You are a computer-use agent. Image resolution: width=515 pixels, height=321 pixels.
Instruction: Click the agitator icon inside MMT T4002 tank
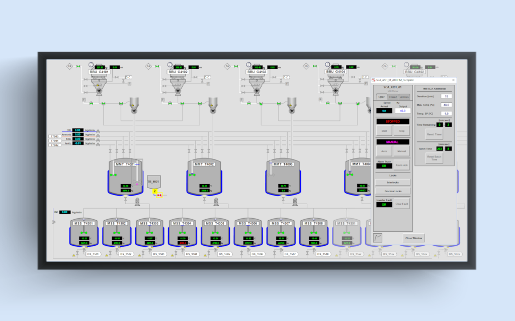[193, 174]
